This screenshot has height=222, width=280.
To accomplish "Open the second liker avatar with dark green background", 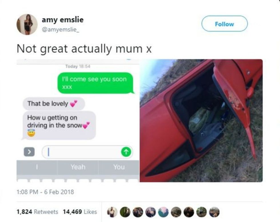I will pos(125,212).
